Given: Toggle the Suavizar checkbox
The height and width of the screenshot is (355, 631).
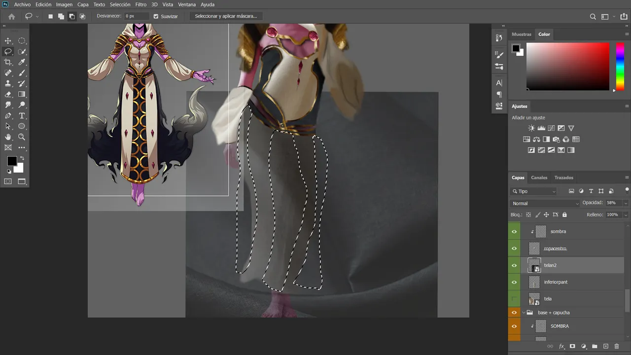Looking at the screenshot, I should coord(156,16).
